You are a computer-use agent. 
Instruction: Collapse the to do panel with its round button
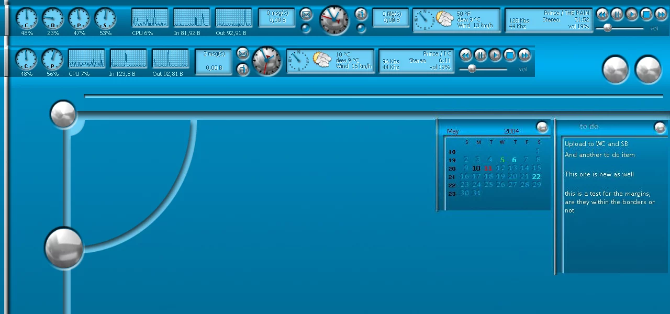click(x=660, y=127)
